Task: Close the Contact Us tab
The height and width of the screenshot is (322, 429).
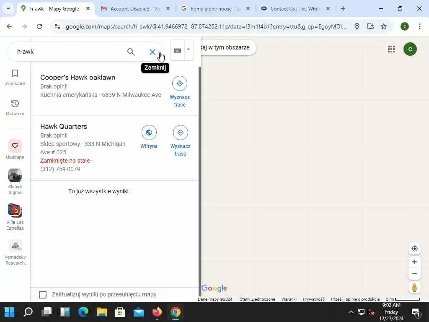Action: pyautogui.click(x=328, y=9)
